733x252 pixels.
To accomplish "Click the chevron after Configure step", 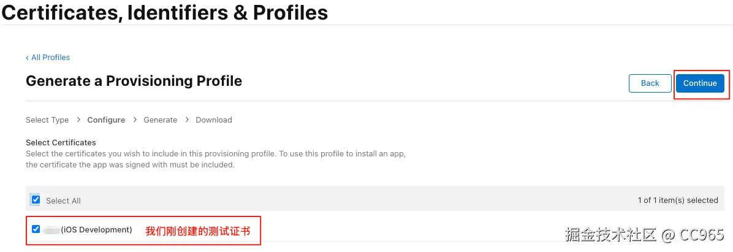I will pos(134,120).
